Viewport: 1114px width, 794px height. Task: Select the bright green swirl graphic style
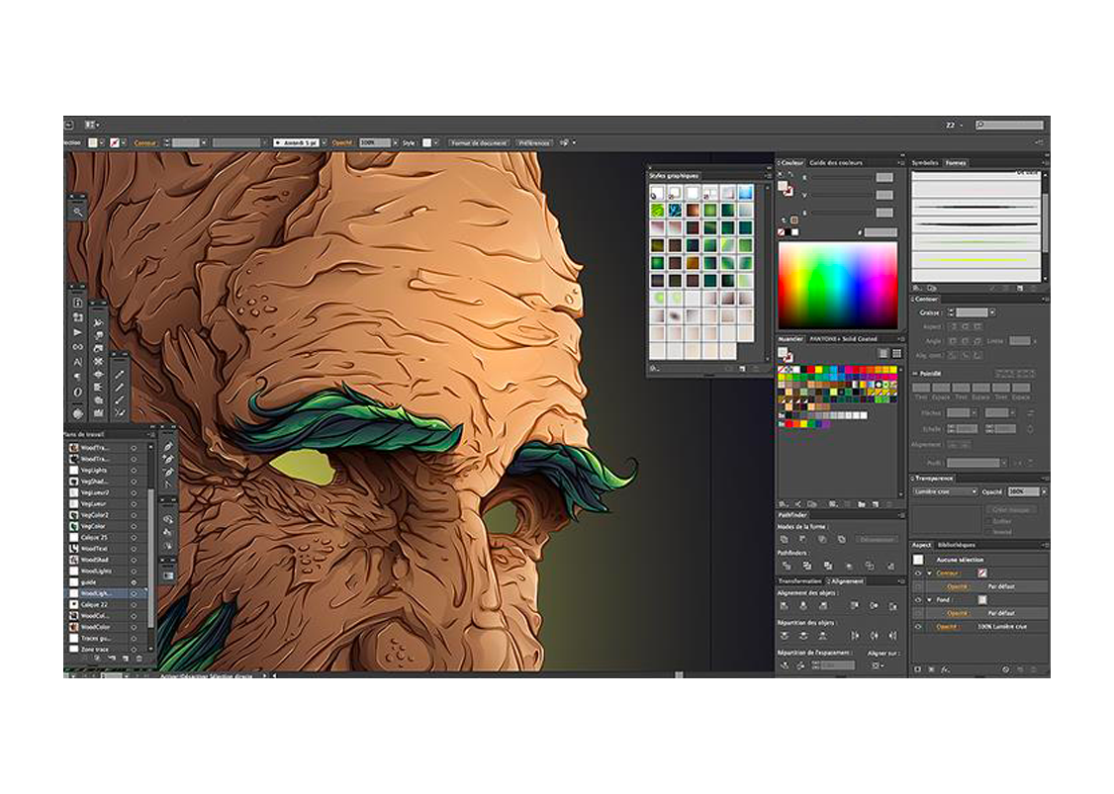[657, 211]
